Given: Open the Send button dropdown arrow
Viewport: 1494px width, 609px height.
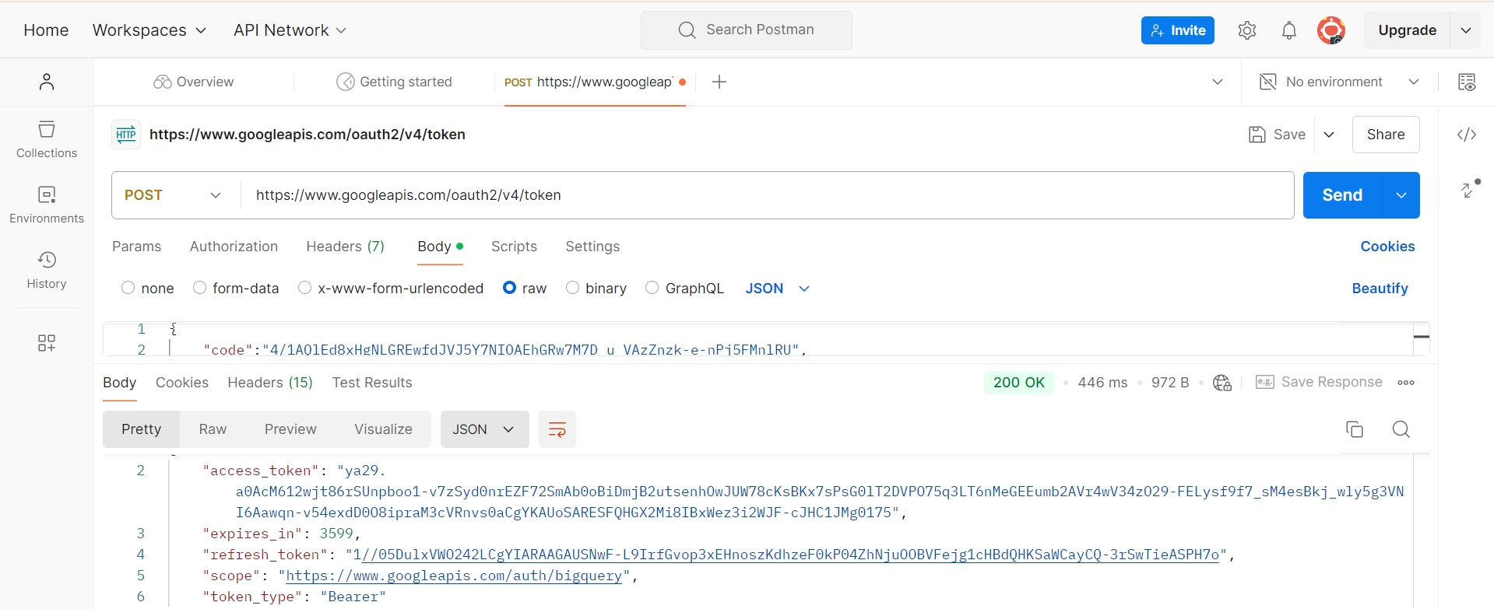Looking at the screenshot, I should (1401, 195).
